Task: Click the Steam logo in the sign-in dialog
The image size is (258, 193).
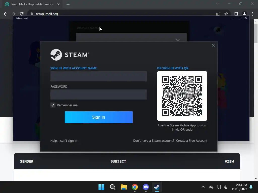Action: coord(70,55)
